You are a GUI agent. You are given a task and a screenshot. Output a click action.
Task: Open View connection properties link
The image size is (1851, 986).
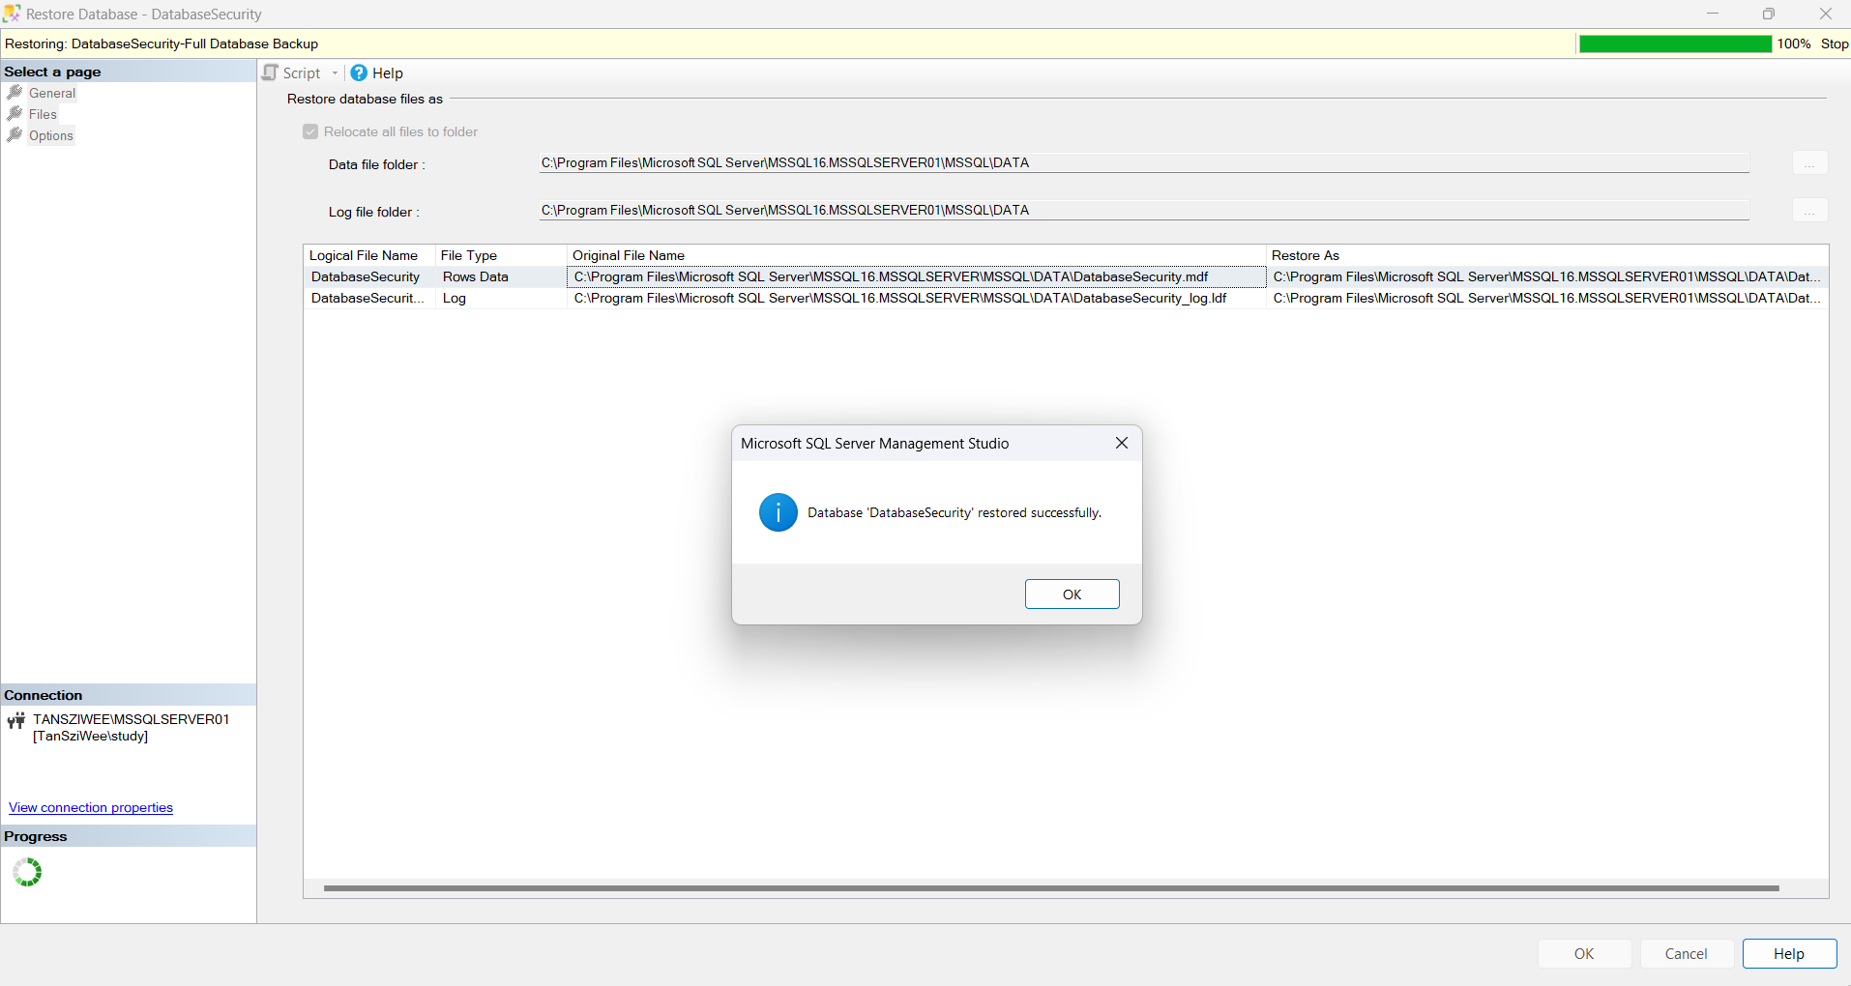[x=90, y=807]
